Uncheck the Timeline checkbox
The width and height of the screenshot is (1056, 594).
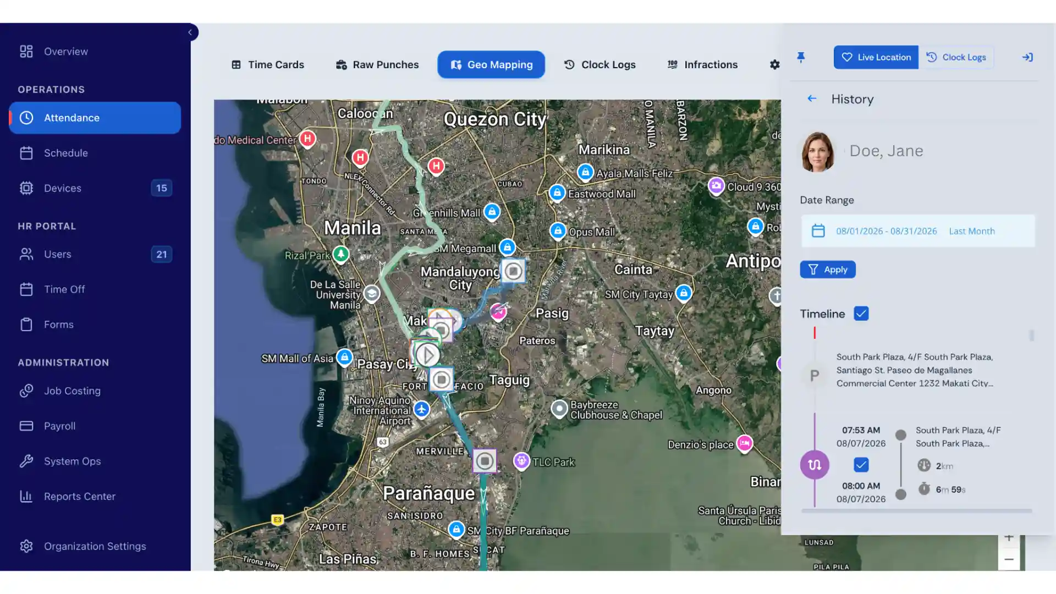[861, 313]
